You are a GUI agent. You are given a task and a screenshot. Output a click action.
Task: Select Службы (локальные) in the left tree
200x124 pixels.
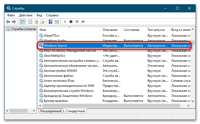click(21, 29)
